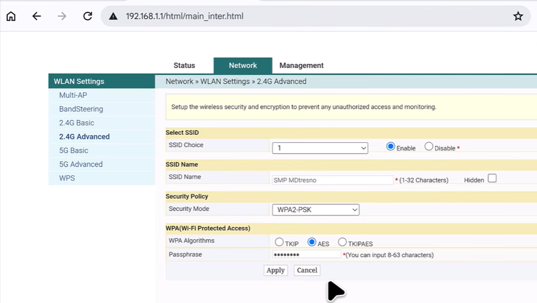Click the 'Security Policy' section heading
The image size is (537, 303).
point(187,196)
